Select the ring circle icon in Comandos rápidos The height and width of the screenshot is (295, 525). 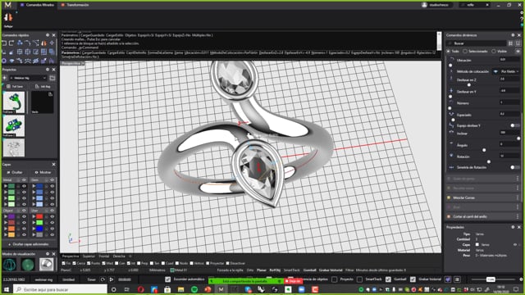point(4,61)
